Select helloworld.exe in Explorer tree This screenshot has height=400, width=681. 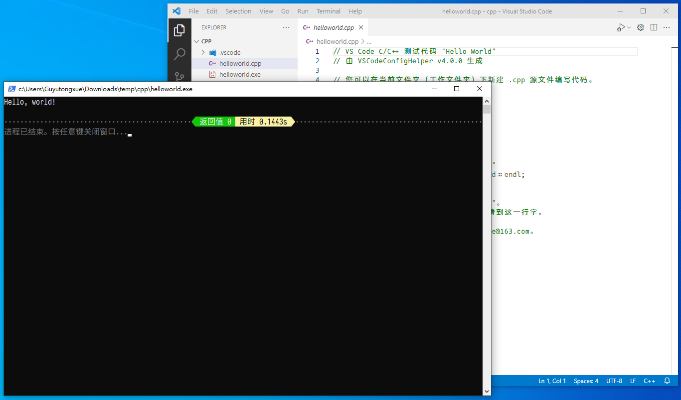[x=244, y=74]
